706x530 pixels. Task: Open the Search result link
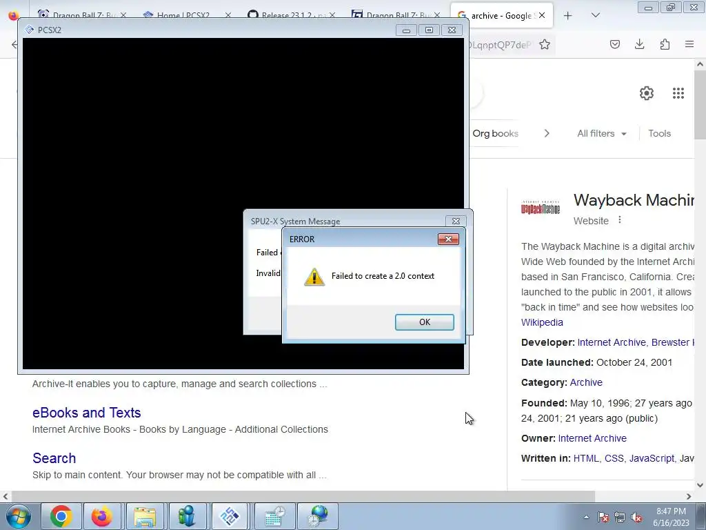click(x=54, y=458)
